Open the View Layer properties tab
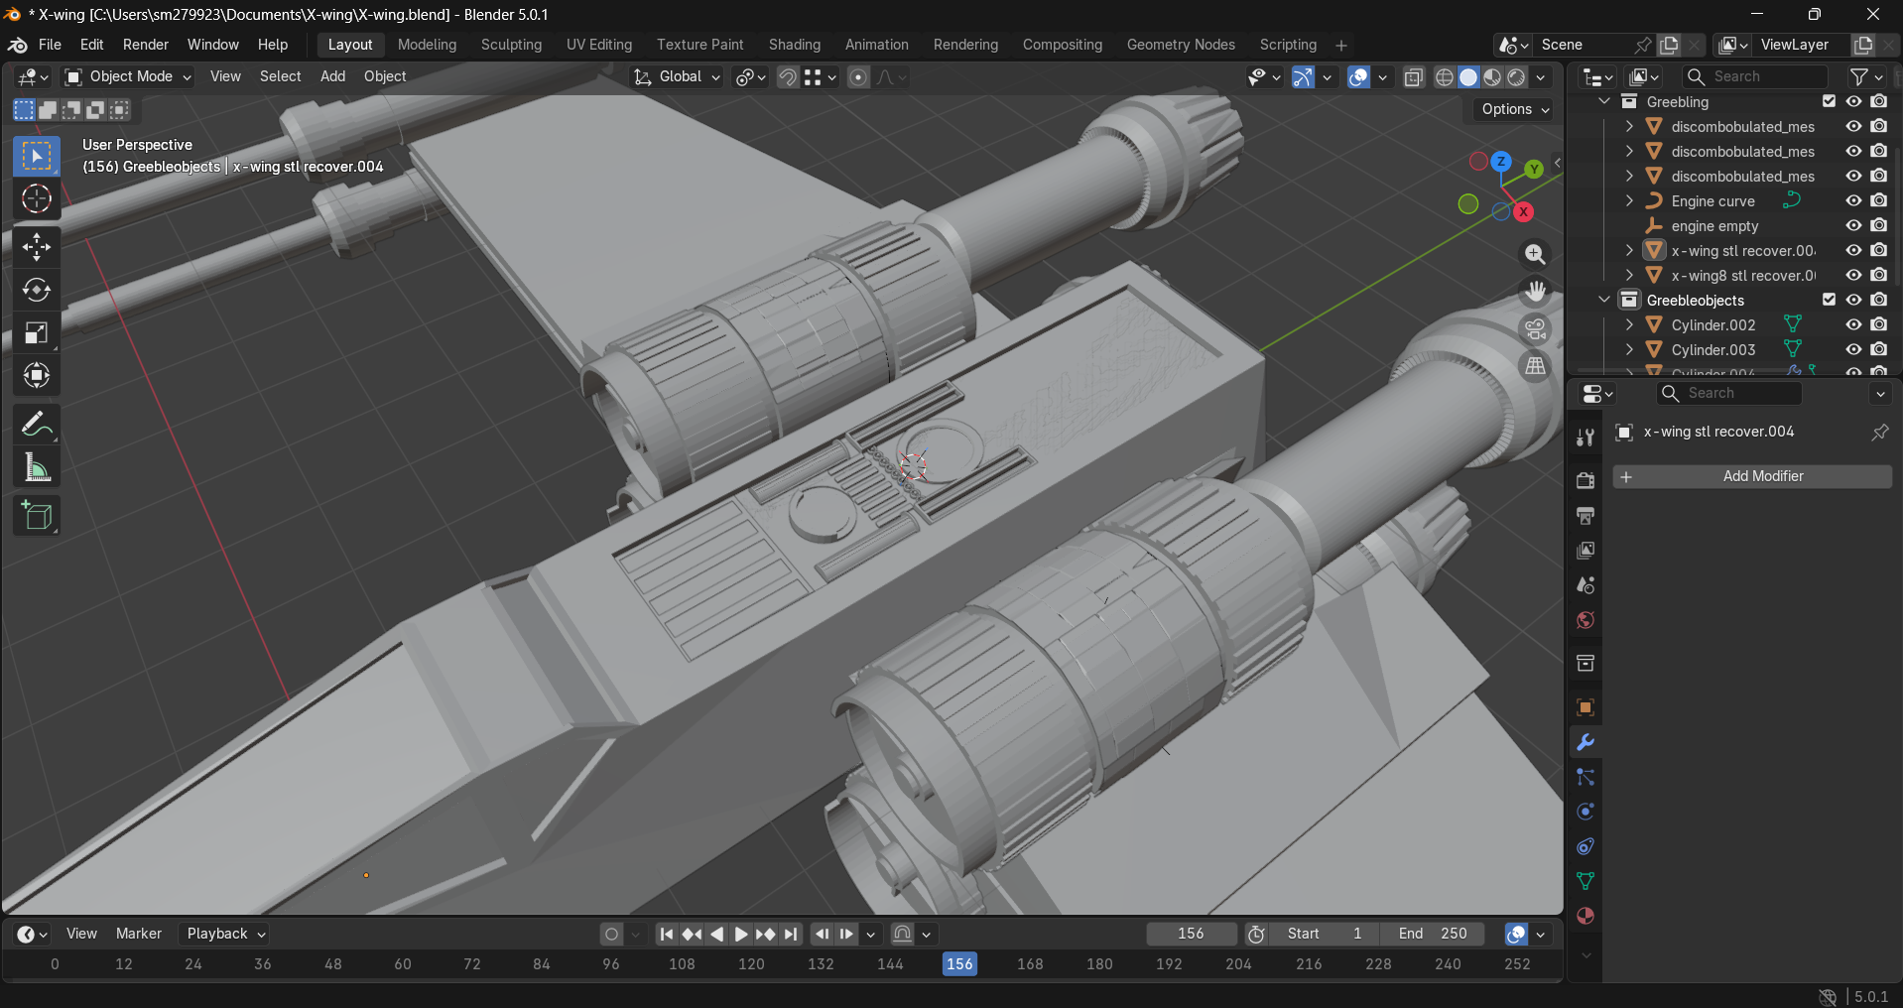The height and width of the screenshot is (1008, 1903). pyautogui.click(x=1586, y=550)
